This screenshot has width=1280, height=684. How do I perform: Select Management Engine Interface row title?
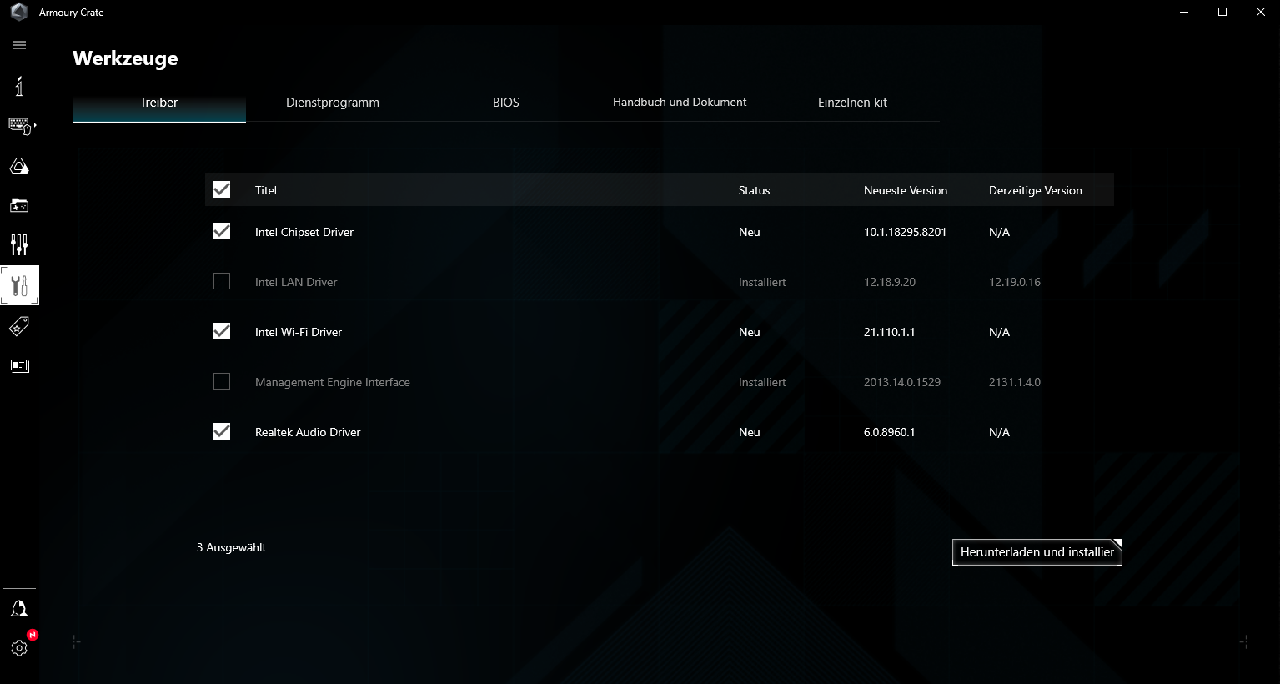[333, 382]
